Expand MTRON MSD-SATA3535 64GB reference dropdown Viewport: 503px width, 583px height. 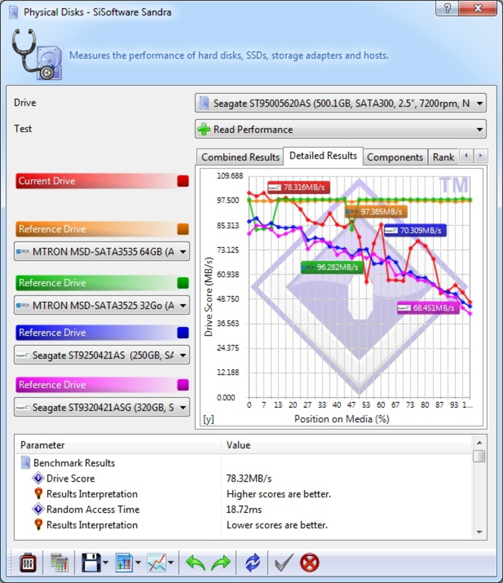click(x=102, y=252)
